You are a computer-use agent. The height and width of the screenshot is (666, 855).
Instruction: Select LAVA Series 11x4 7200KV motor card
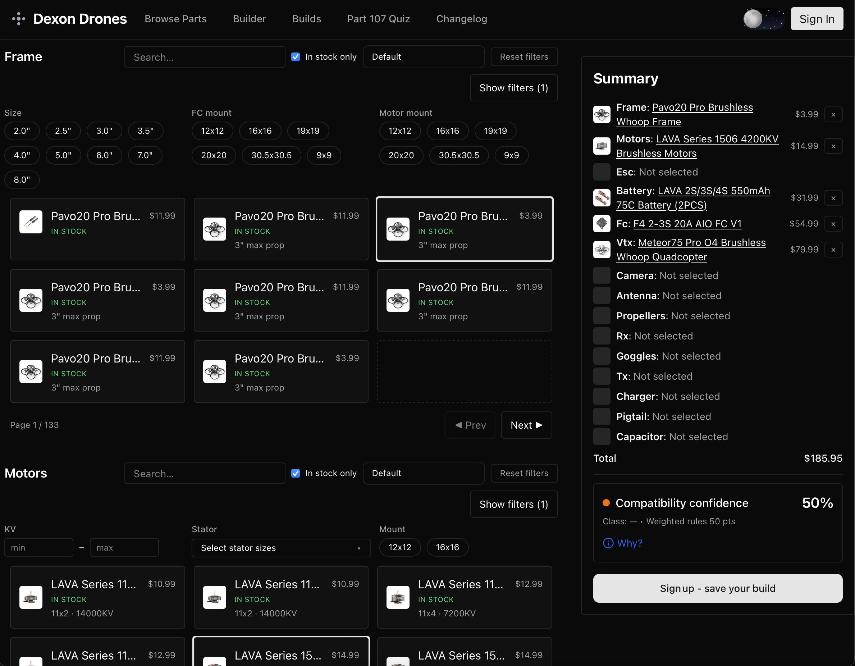click(x=465, y=597)
